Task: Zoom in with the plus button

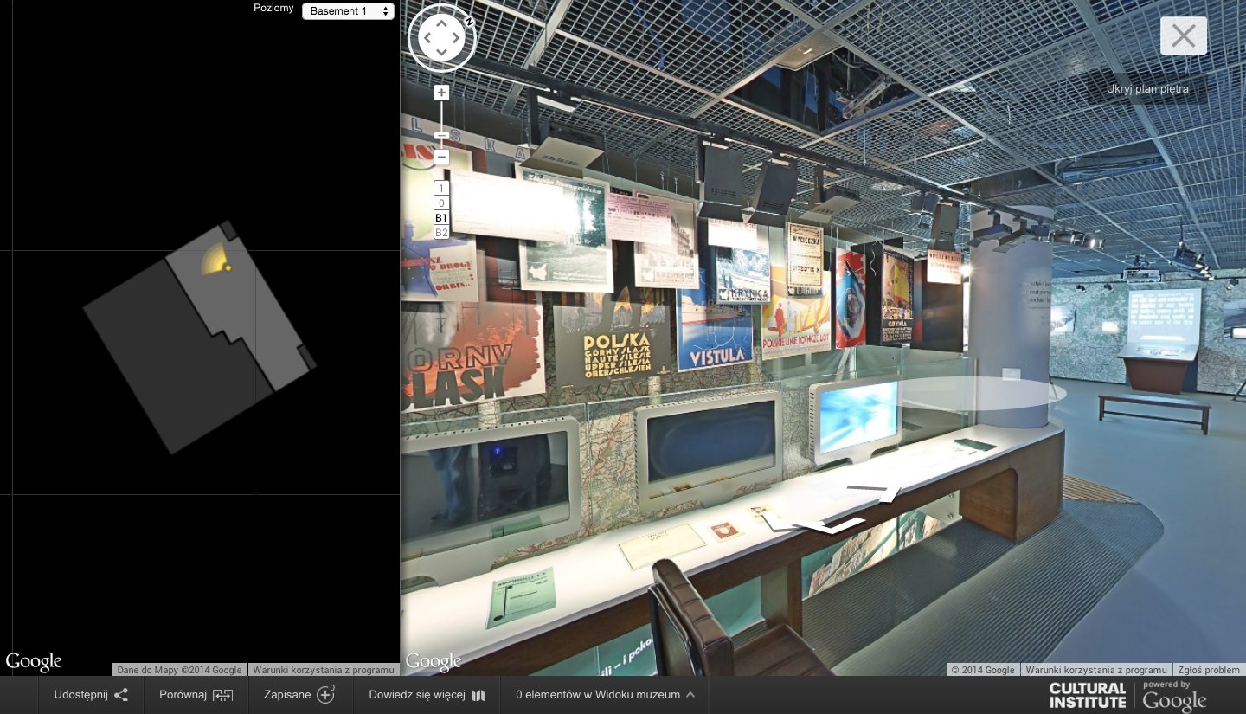Action: 441,93
